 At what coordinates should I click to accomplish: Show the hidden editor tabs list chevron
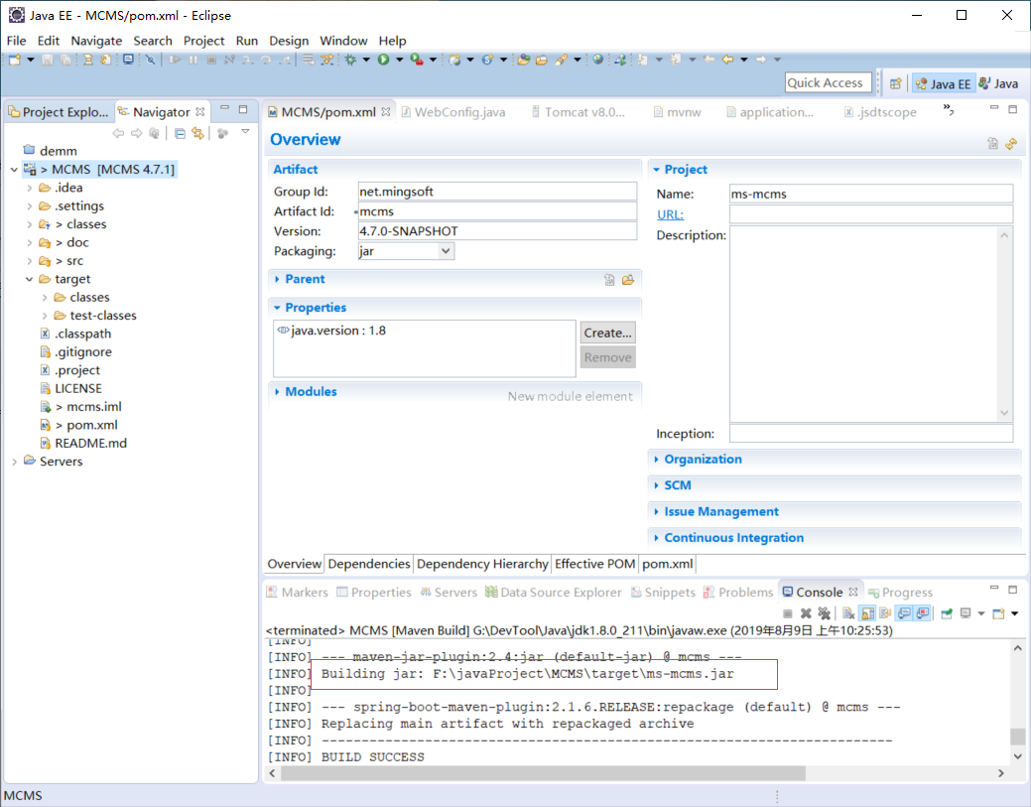point(949,108)
